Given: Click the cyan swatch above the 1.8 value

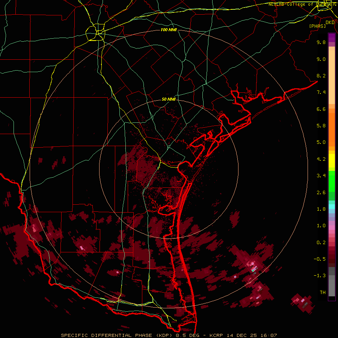Looking at the screenshot, I should tap(332, 207).
